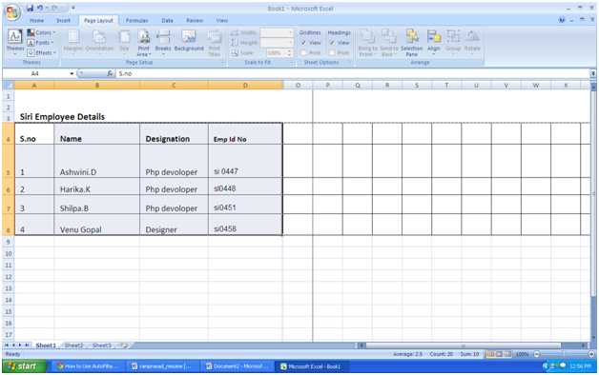Screen dimensions: 599x375
Task: Click the Print Area icon
Action: tap(144, 37)
